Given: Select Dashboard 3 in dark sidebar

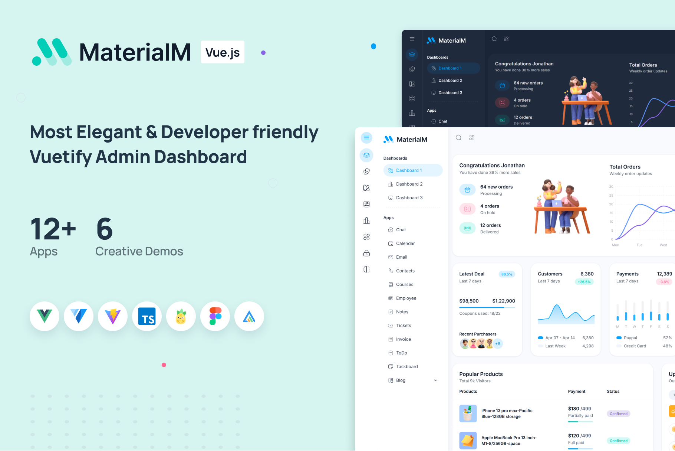Looking at the screenshot, I should [x=450, y=93].
